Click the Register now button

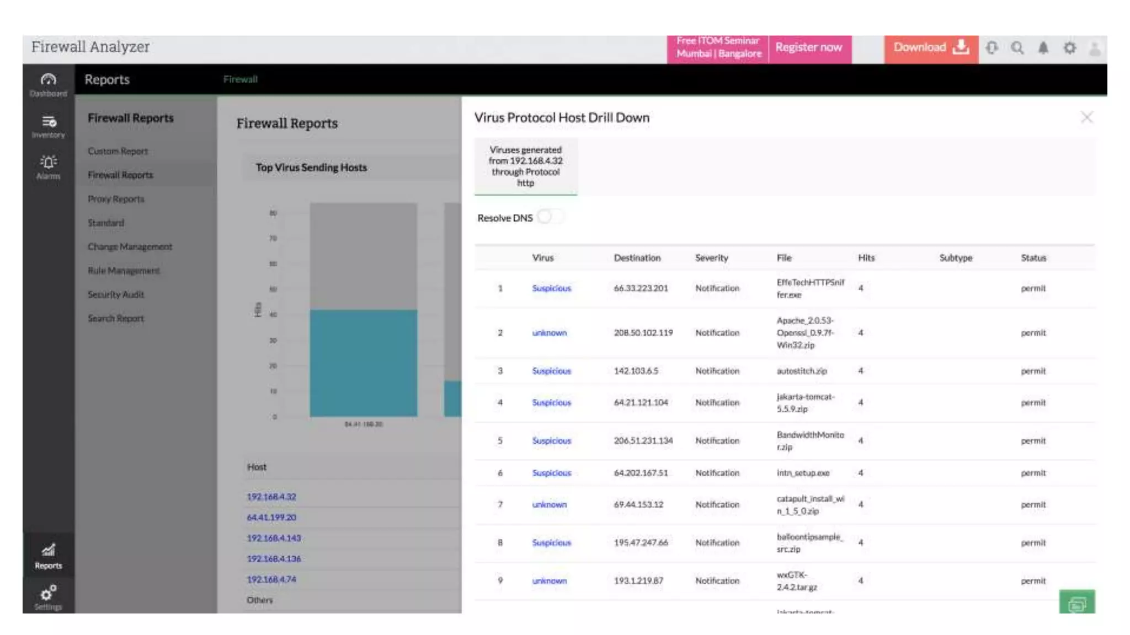(809, 47)
